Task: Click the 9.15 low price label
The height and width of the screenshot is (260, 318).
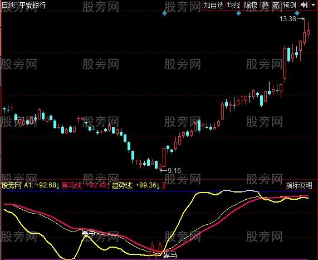Action: coord(174,171)
